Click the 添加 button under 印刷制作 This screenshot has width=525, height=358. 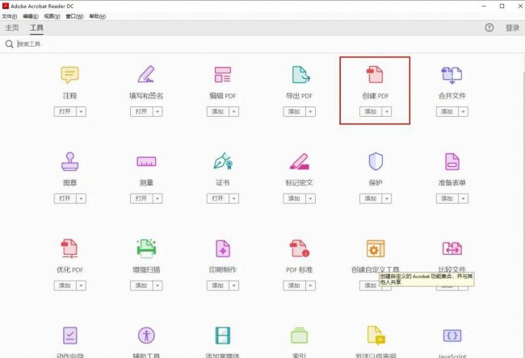pyautogui.click(x=218, y=285)
